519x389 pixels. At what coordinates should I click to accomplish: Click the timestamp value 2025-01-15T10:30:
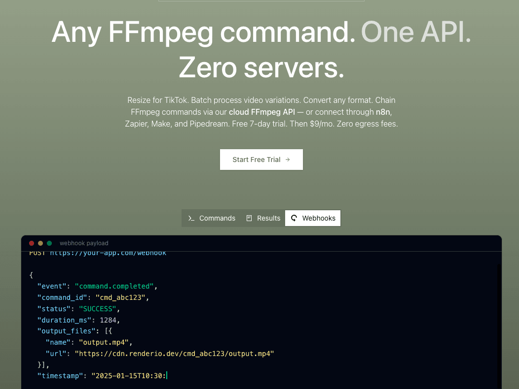[129, 376]
